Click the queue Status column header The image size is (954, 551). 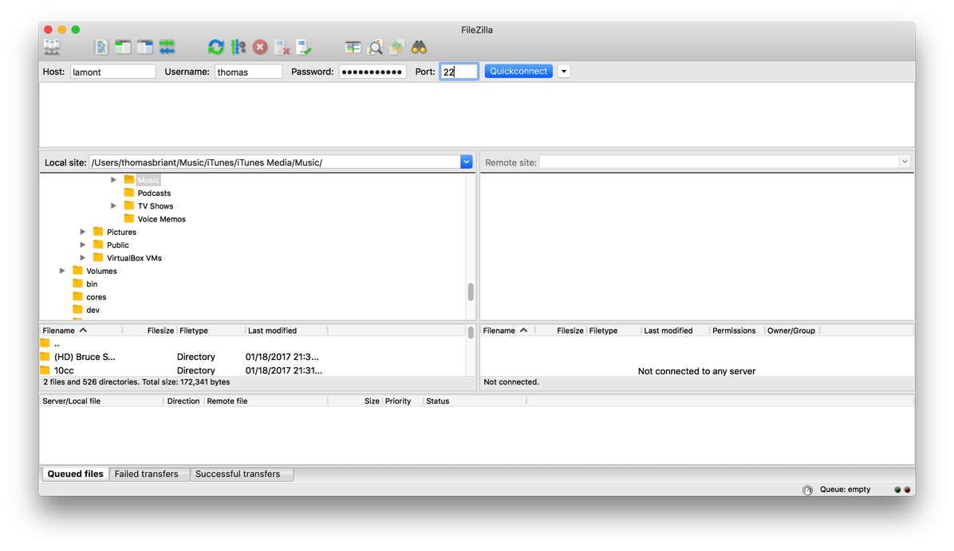pyautogui.click(x=475, y=401)
